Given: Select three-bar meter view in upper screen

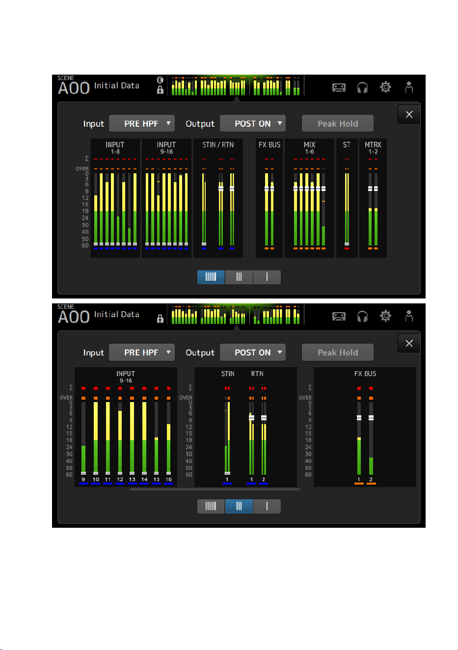Looking at the screenshot, I should (239, 277).
